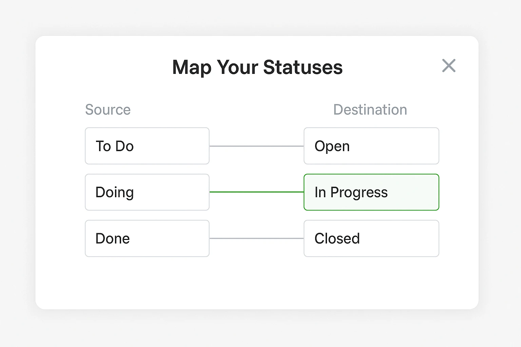
Task: Click the connector line between To Do and Open
Action: [x=256, y=146]
